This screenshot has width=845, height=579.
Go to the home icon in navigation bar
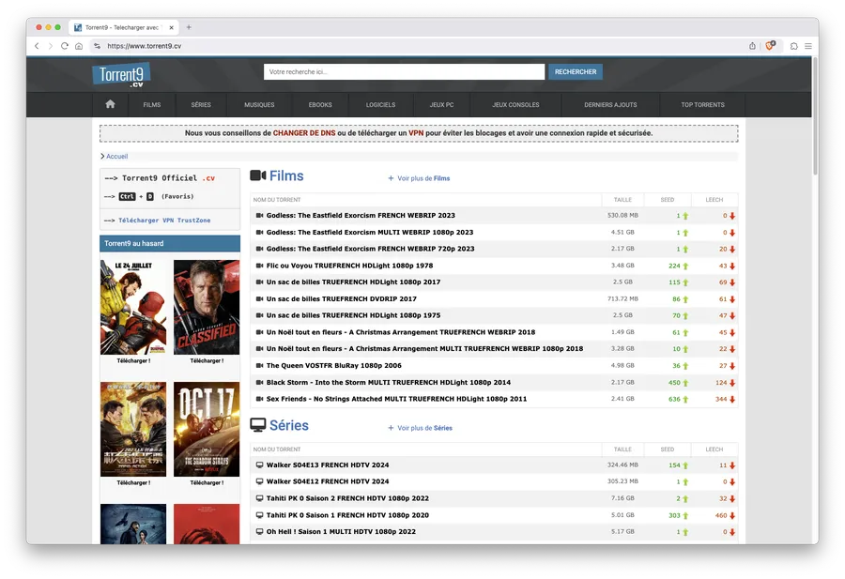110,104
